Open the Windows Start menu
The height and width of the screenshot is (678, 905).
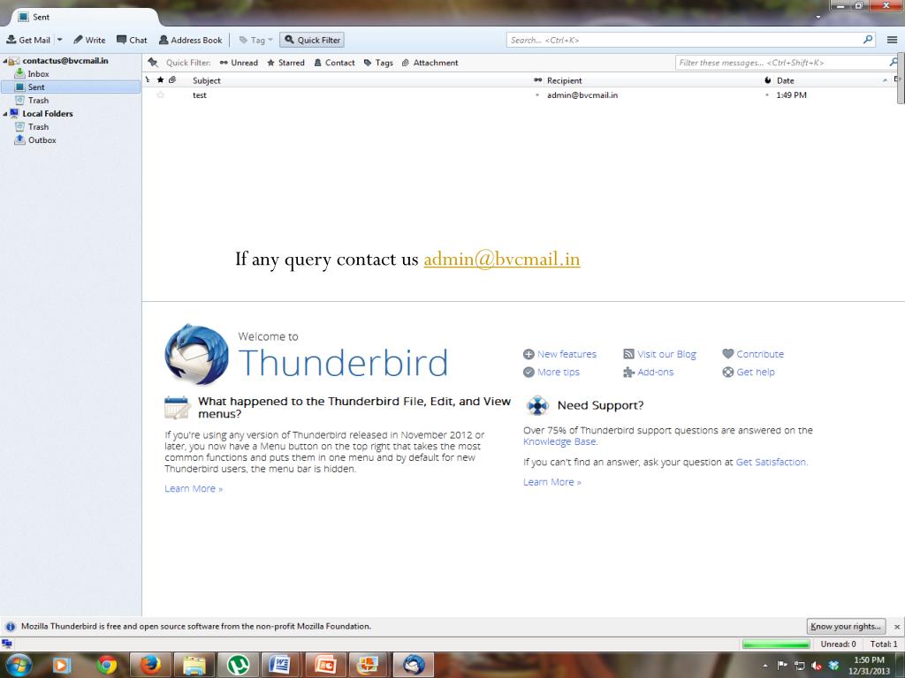coord(19,665)
